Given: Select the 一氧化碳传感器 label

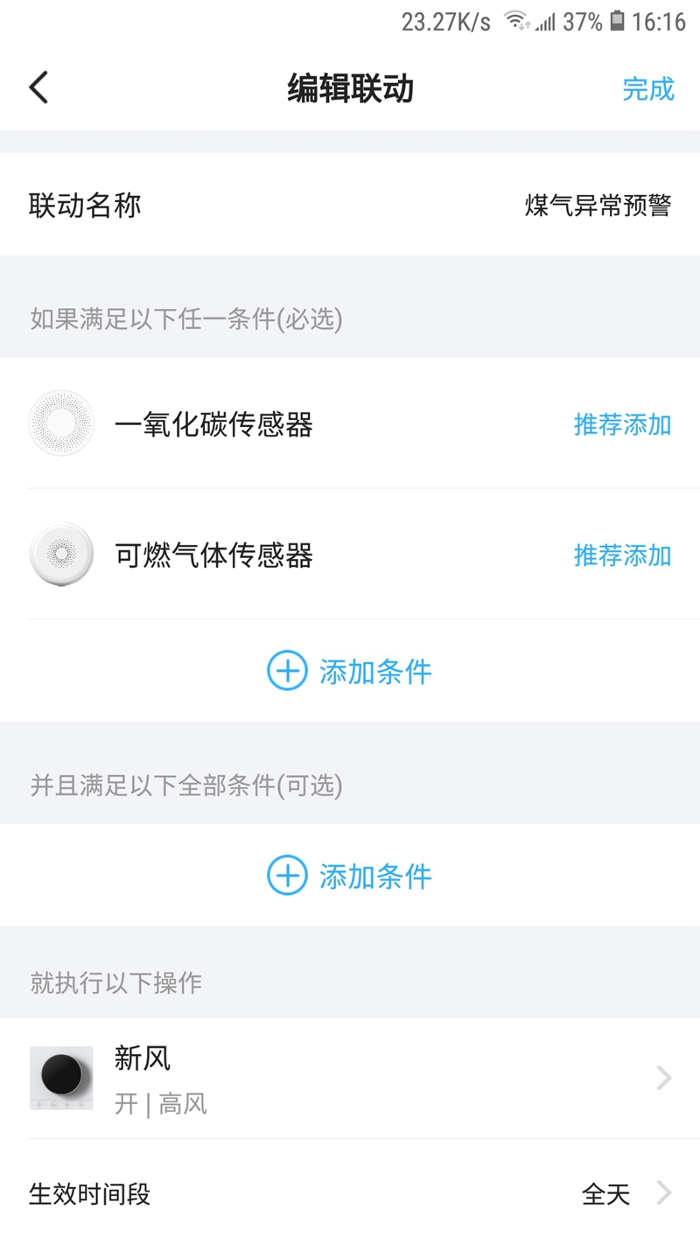Looking at the screenshot, I should [213, 424].
